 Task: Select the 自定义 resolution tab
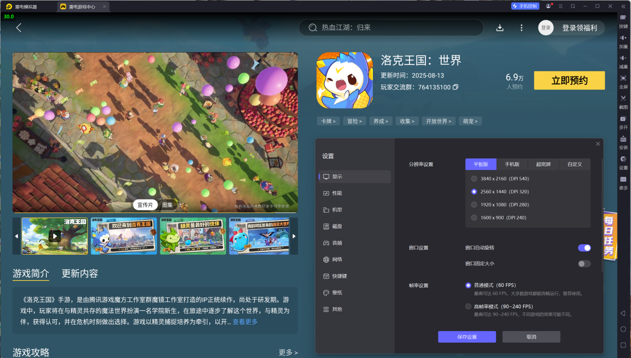pyautogui.click(x=575, y=164)
